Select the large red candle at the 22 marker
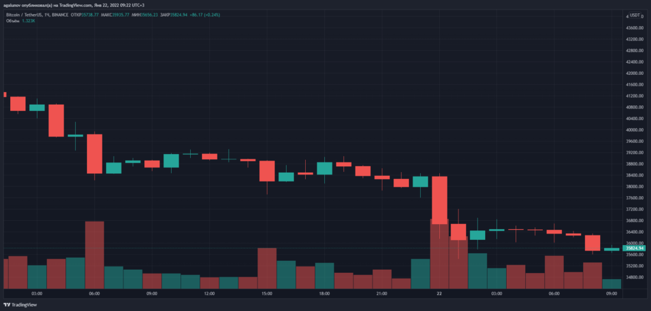Screen dimensions: 651x311 point(439,200)
